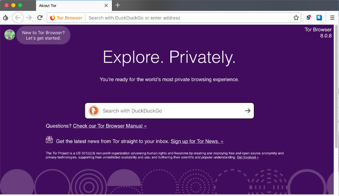Image resolution: width=339 pixels, height=196 pixels.
Task: Open a new tab with the plus button
Action: [118, 5]
